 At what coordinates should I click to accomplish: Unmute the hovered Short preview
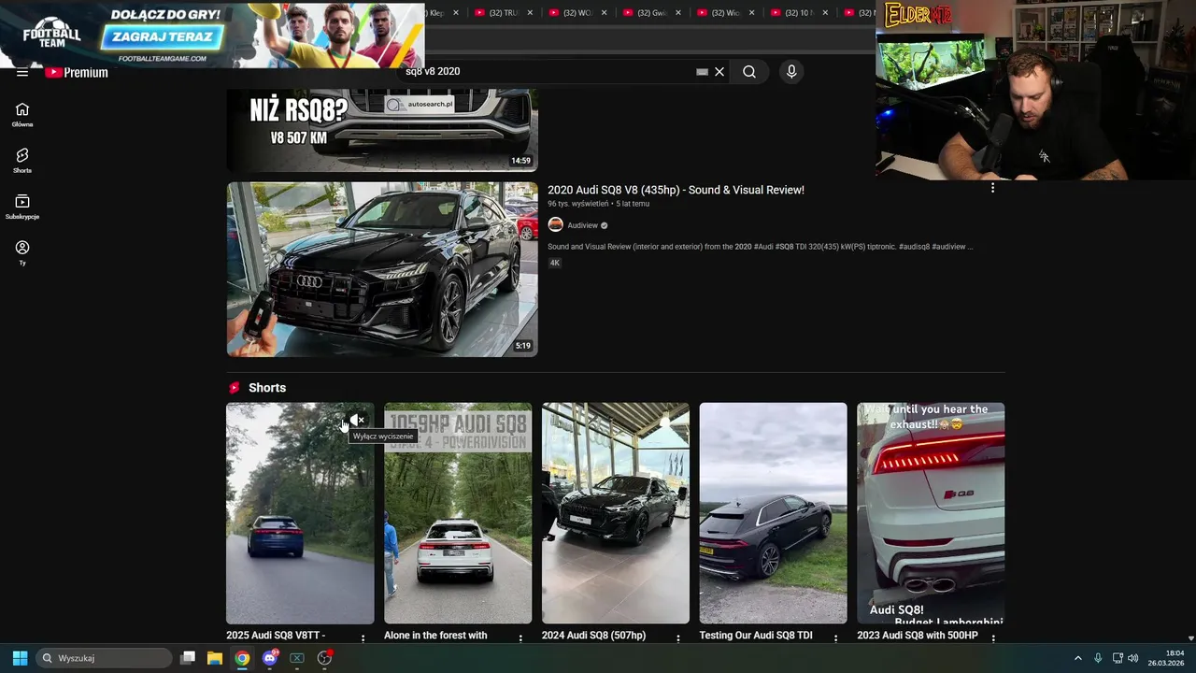point(356,420)
